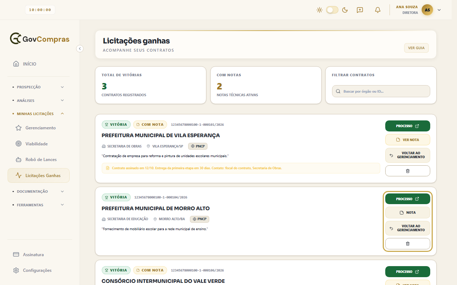Viewport: 457px width, 285px height.
Task: Click Voltar ao Gerenciamento for Morro Alto
Action: coord(408,228)
